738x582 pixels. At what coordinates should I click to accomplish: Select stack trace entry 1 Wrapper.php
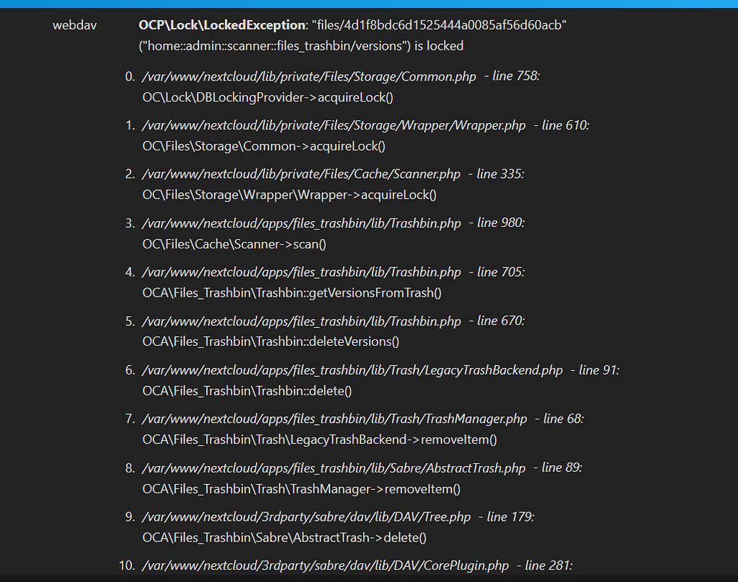click(x=332, y=125)
